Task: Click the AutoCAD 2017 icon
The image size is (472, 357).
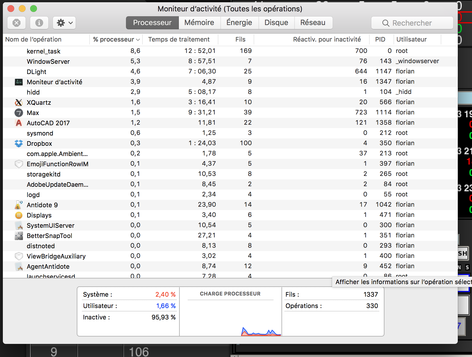Action: pos(19,123)
